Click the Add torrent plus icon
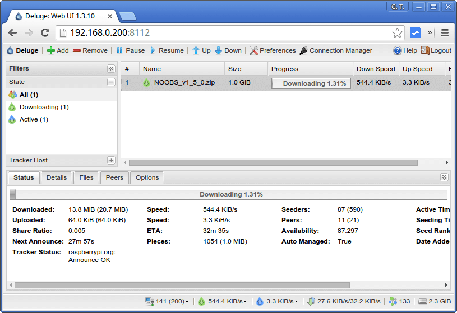This screenshot has width=457, height=313. point(51,50)
